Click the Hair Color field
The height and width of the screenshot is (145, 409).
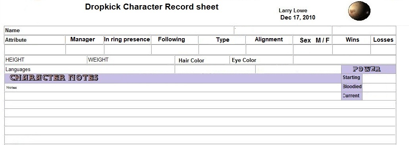click(202, 60)
